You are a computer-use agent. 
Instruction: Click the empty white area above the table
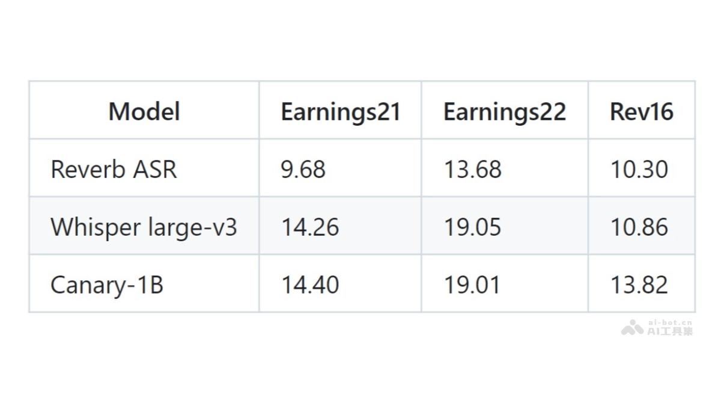coord(360,39)
